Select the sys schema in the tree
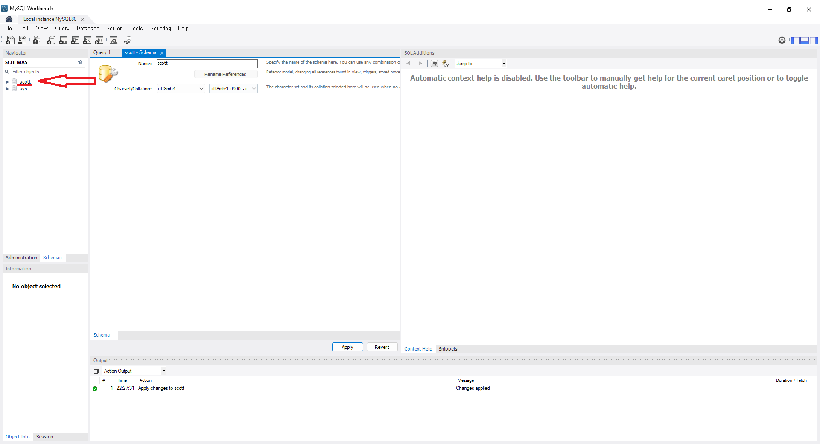Image resolution: width=820 pixels, height=444 pixels. click(23, 89)
